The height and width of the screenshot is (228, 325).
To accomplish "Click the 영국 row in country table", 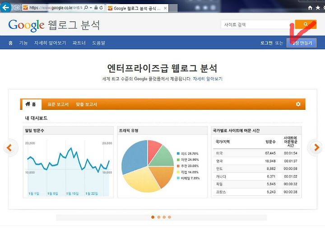I will (x=256, y=161).
